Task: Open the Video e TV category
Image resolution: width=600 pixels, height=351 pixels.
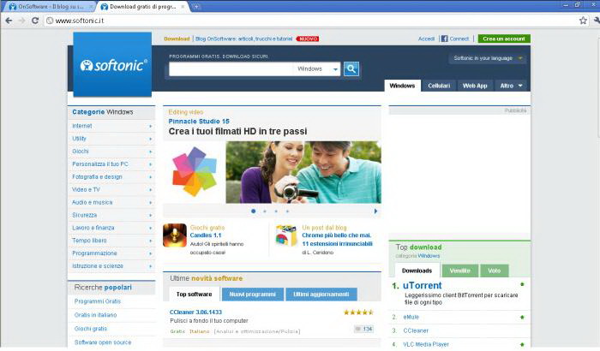Action: 86,190
